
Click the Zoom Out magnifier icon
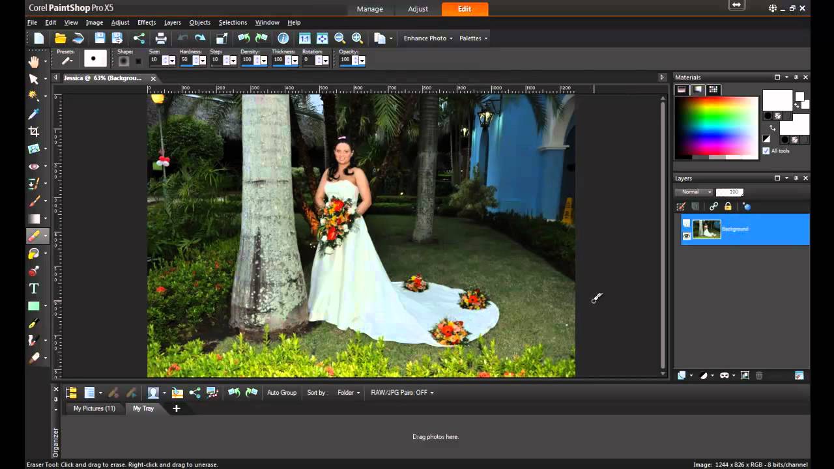(339, 38)
